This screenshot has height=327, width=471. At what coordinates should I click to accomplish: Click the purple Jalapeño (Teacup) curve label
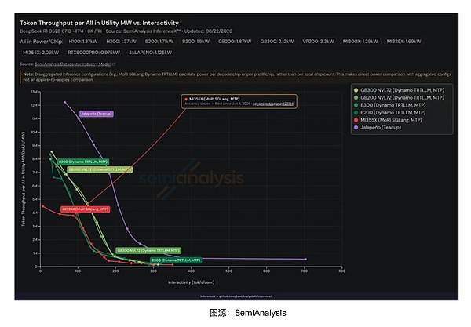click(x=97, y=114)
